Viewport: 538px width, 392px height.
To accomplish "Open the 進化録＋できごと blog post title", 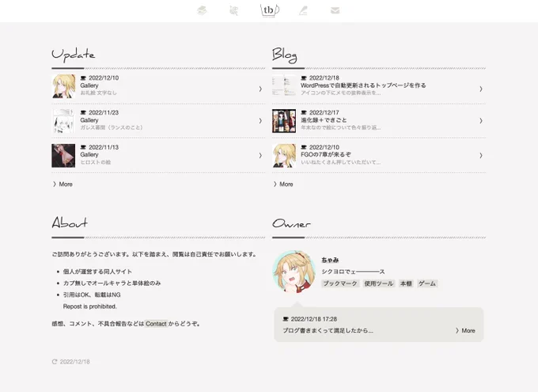I will pyautogui.click(x=324, y=120).
